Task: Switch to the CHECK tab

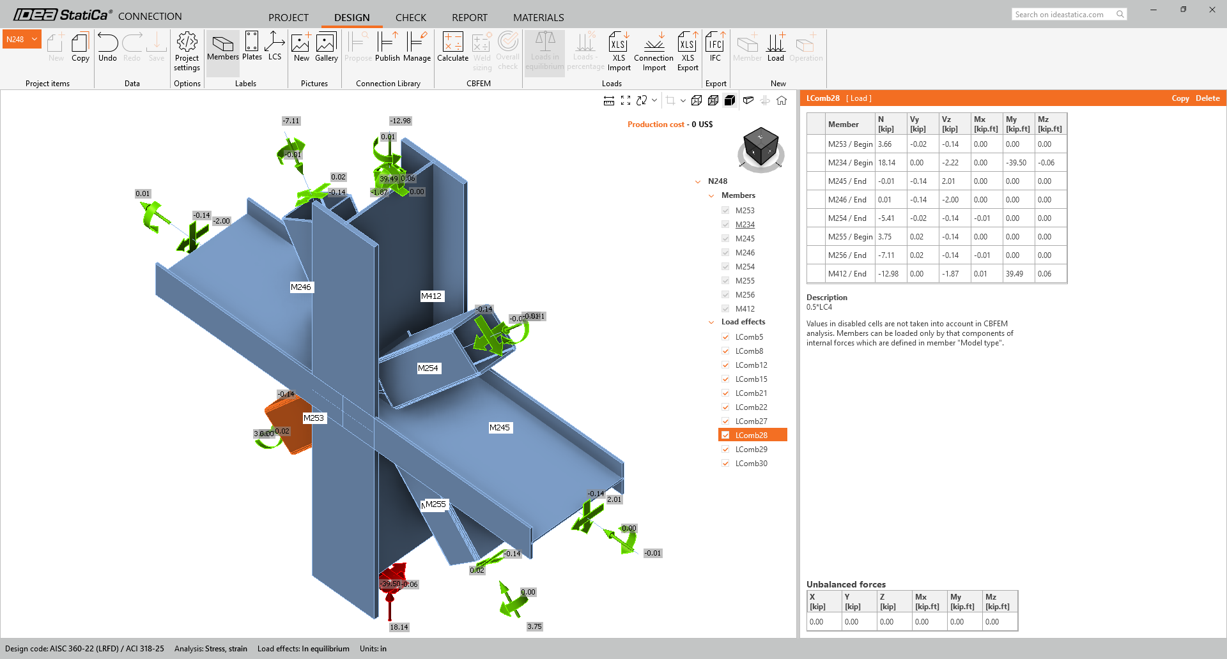Action: pyautogui.click(x=410, y=17)
